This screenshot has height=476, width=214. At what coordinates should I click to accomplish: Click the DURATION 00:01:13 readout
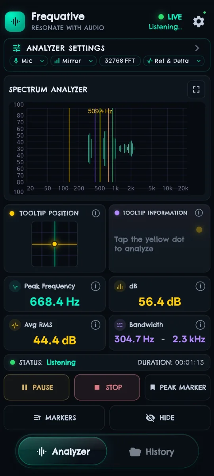click(171, 363)
